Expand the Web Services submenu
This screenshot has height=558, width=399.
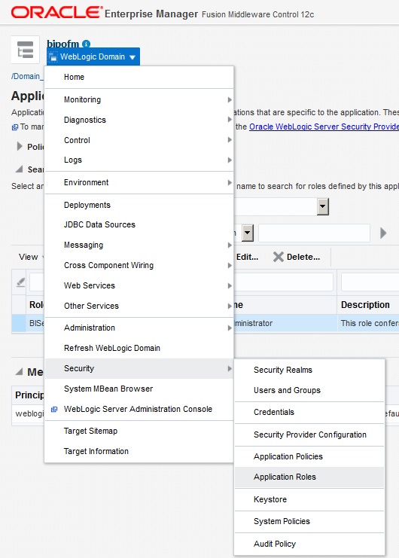(139, 285)
